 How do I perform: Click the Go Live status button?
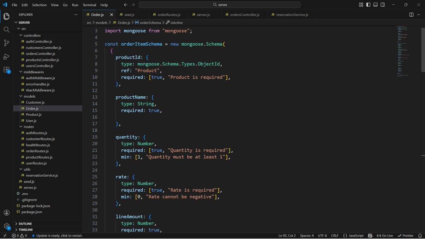(x=385, y=235)
